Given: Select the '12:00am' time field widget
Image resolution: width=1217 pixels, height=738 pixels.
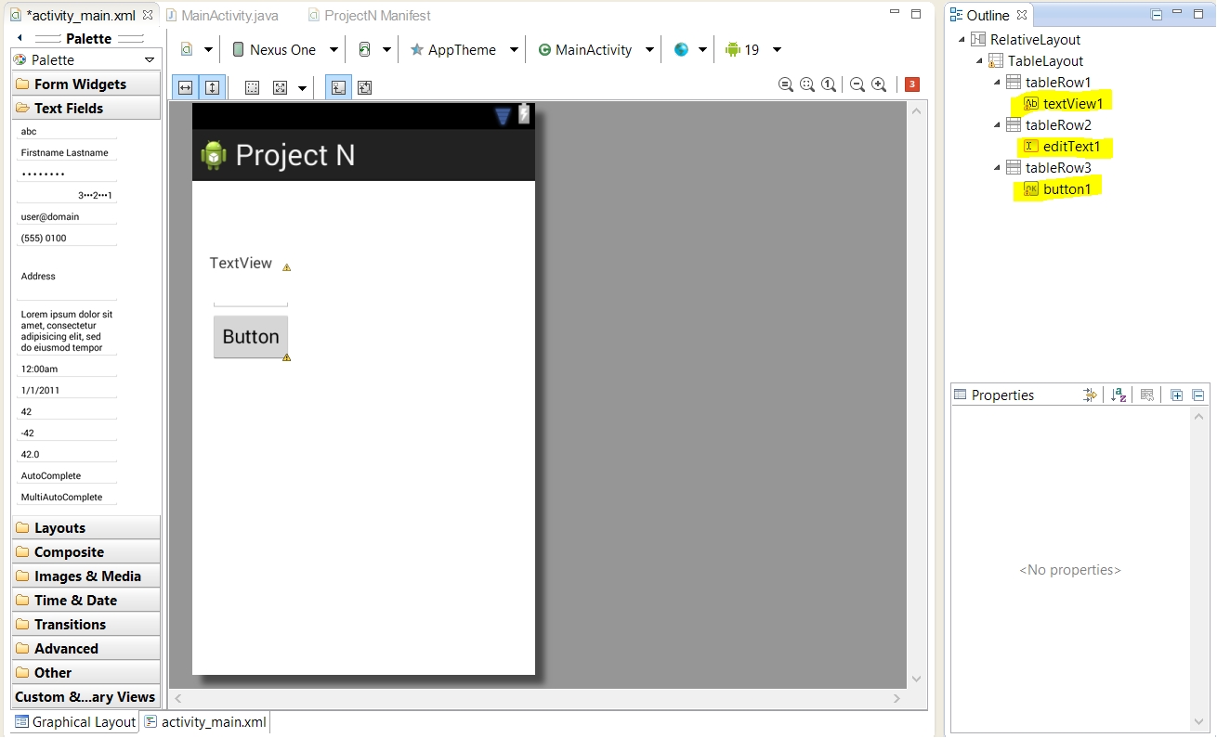Looking at the screenshot, I should [x=67, y=369].
